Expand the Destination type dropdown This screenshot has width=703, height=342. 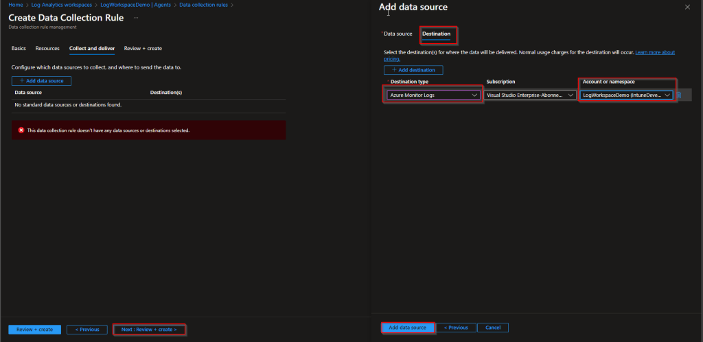(x=433, y=95)
